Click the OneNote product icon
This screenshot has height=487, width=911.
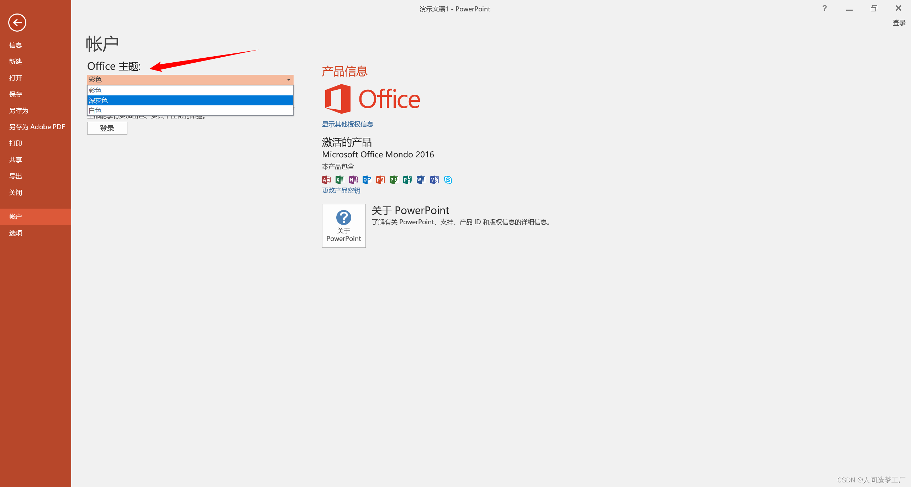tap(353, 180)
